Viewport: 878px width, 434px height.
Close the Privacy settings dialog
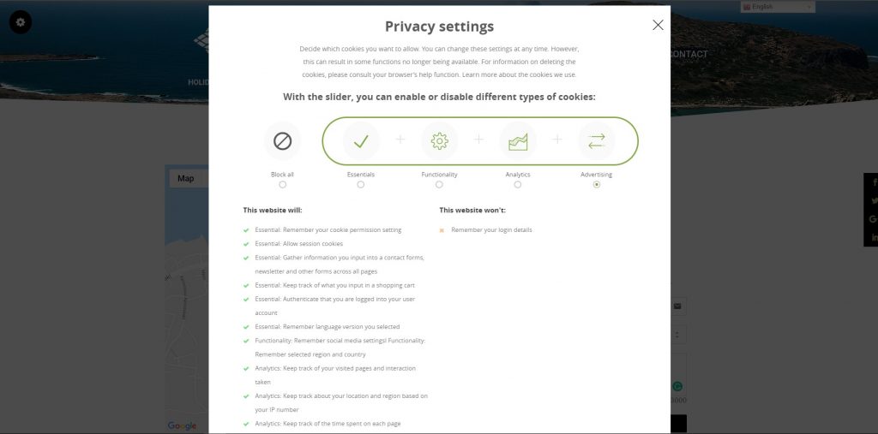pos(658,25)
